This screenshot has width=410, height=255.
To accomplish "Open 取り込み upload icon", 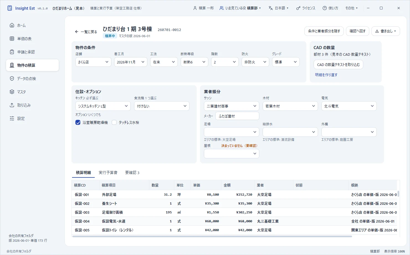I will (x=12, y=105).
